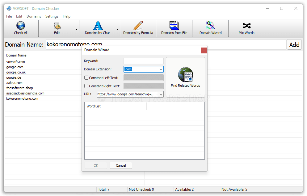
Task: Open the Domains by Char tool
Action: coord(98,28)
